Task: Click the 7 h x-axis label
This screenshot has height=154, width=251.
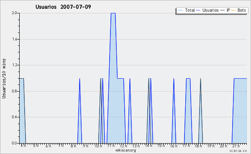Action: click(x=61, y=146)
